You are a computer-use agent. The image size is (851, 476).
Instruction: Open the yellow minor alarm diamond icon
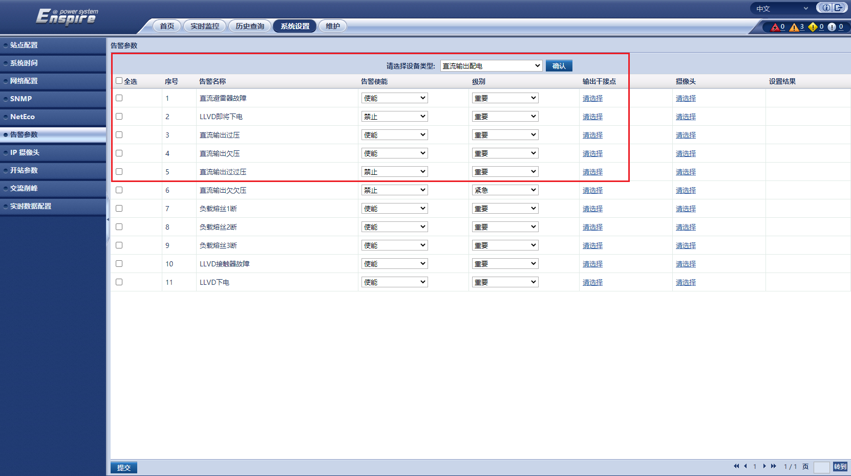click(x=813, y=27)
